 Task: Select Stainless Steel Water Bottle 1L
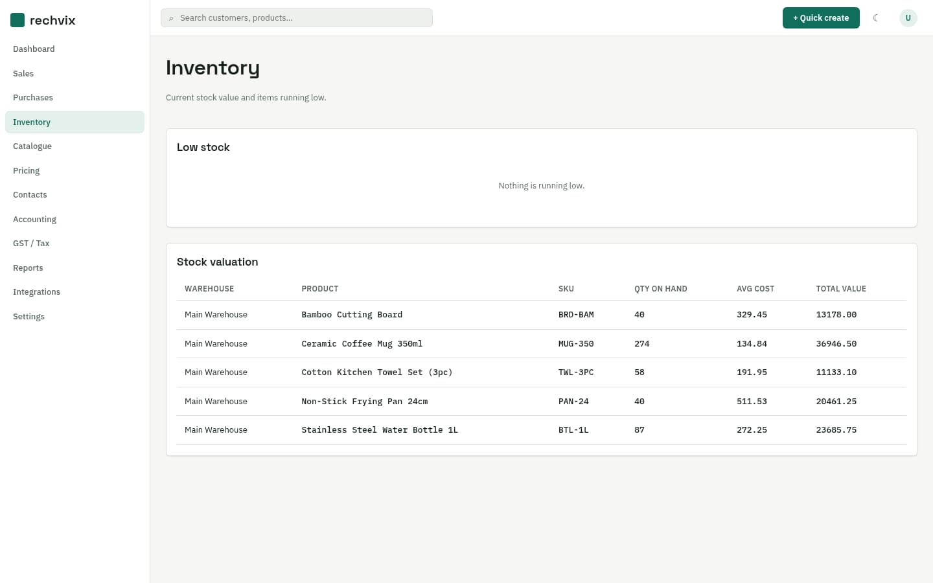[x=380, y=430]
